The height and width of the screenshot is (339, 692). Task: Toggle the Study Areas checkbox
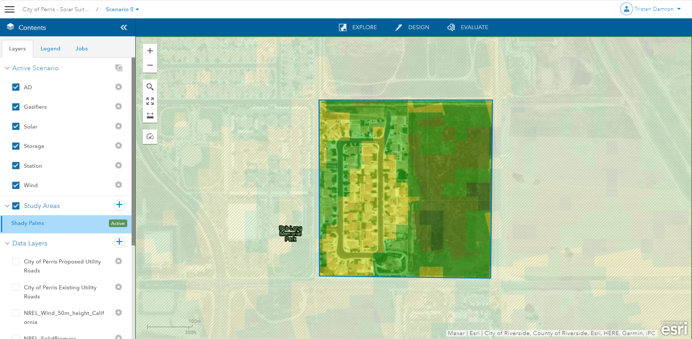16,206
